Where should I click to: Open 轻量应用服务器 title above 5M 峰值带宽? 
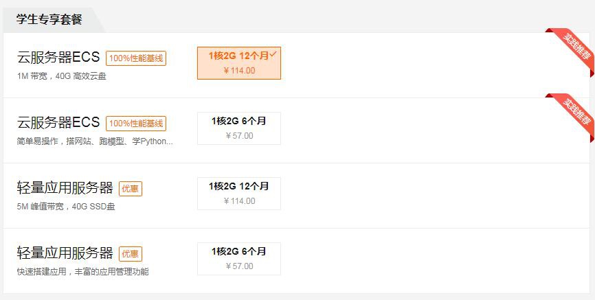pos(65,187)
